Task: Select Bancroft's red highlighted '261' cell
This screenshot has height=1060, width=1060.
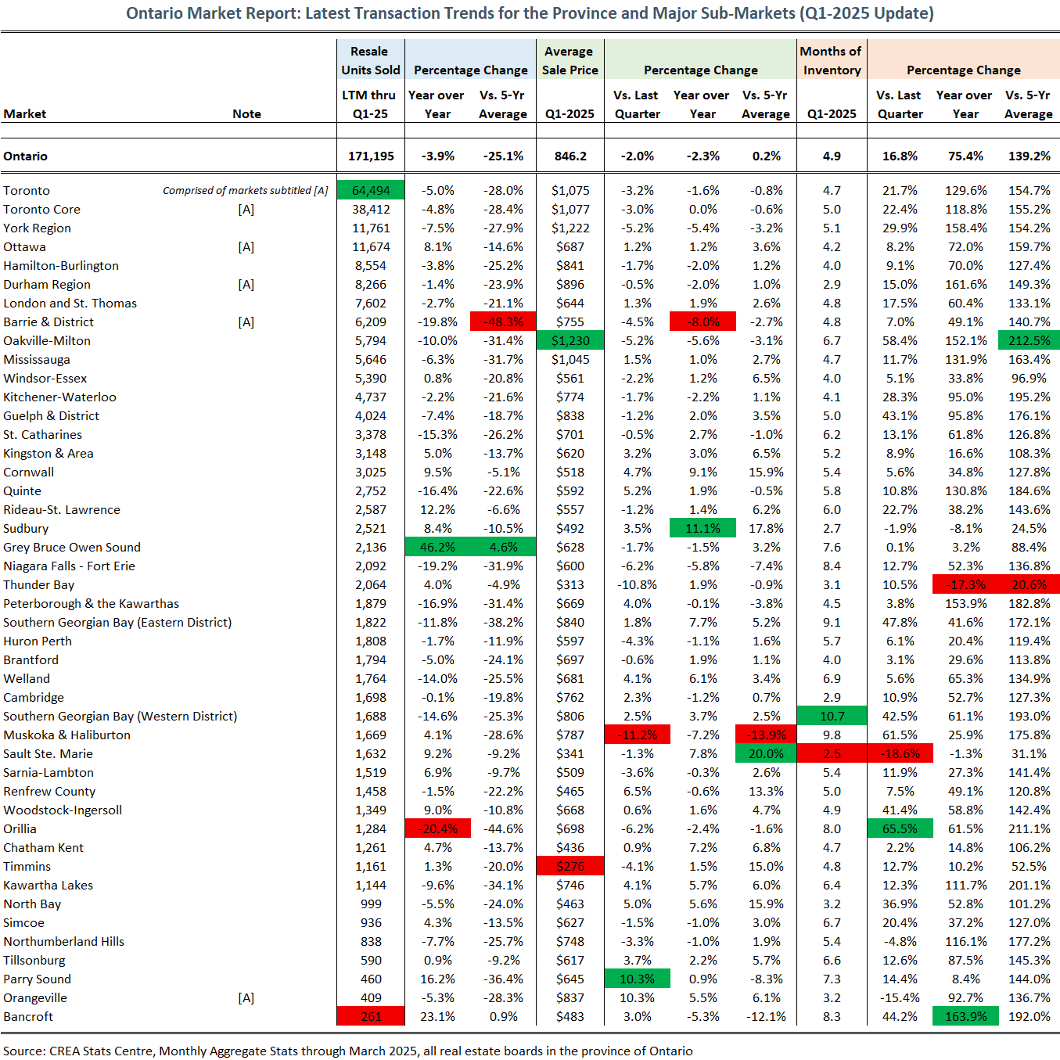Action: click(x=371, y=1016)
